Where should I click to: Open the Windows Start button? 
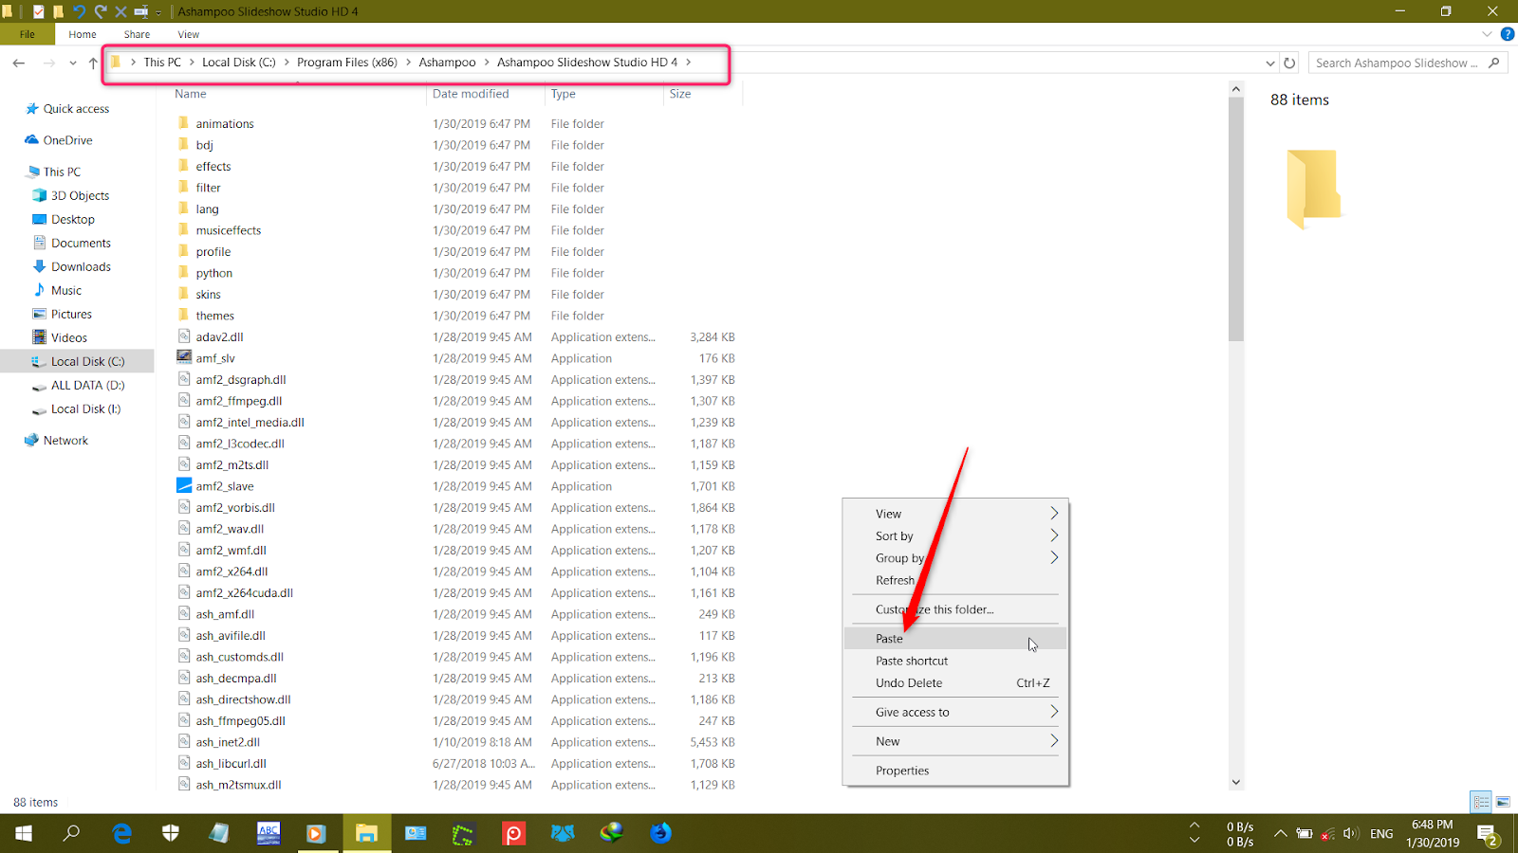24,833
